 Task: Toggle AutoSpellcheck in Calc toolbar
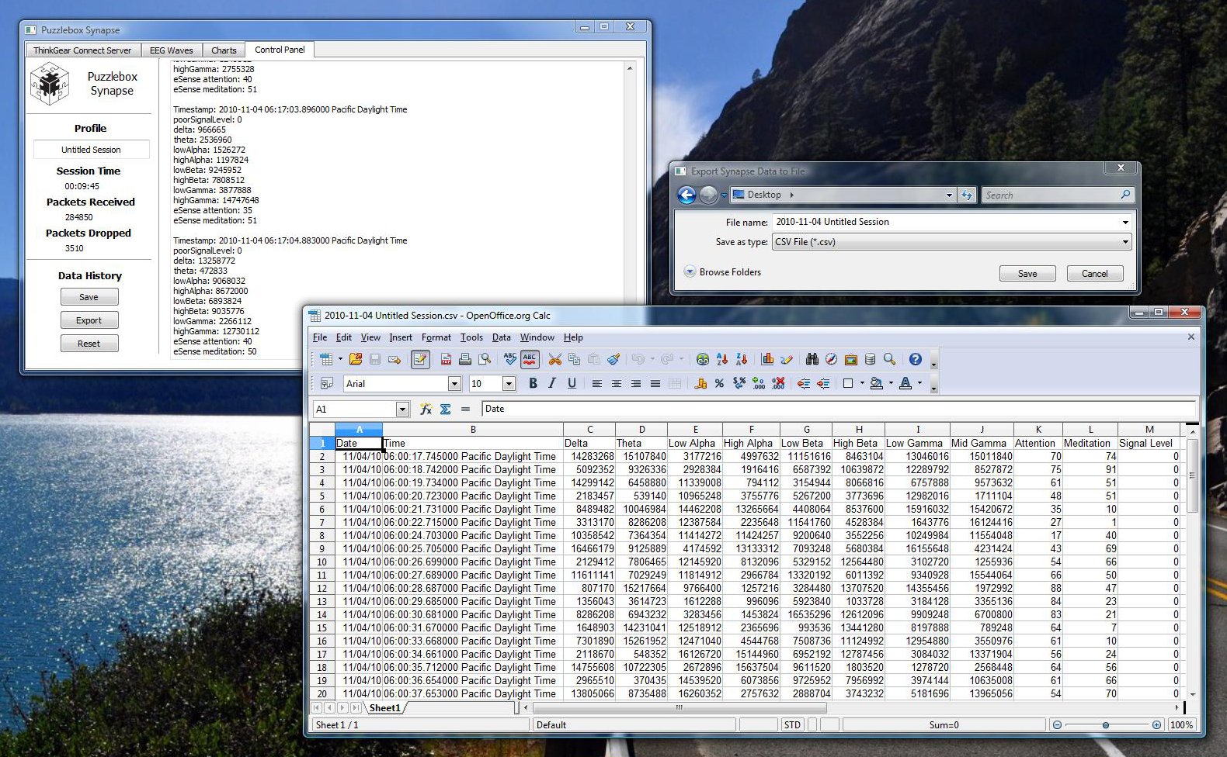[530, 359]
